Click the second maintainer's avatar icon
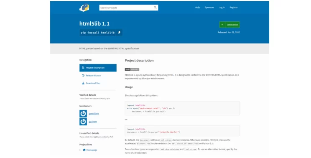The image size is (311, 158). coord(83,122)
